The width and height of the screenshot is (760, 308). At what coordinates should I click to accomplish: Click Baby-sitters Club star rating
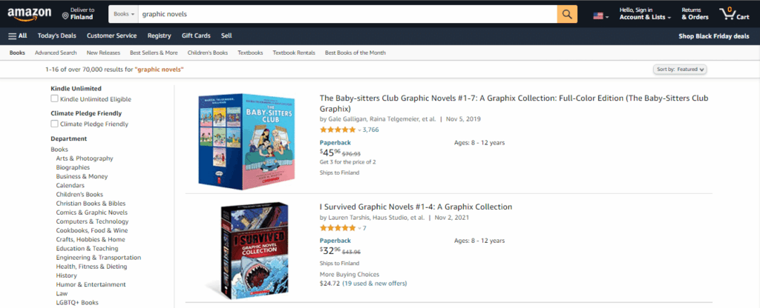coord(337,130)
